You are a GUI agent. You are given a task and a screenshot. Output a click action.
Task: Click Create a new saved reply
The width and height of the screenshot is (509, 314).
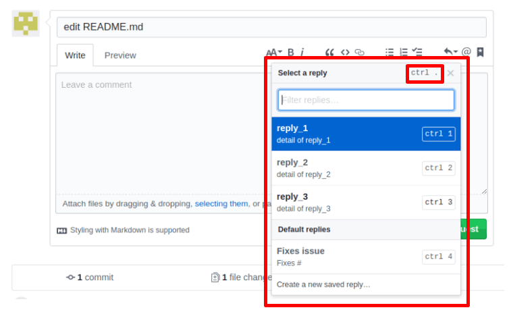323,284
